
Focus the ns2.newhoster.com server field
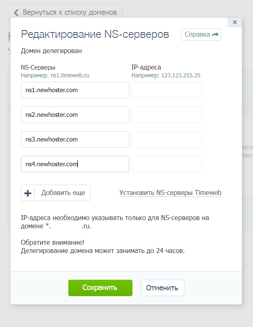coord(75,115)
